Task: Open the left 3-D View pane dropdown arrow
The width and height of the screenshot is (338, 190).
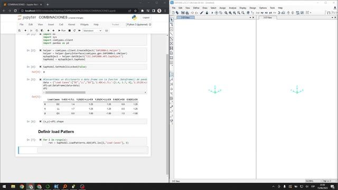Action: tap(250, 17)
